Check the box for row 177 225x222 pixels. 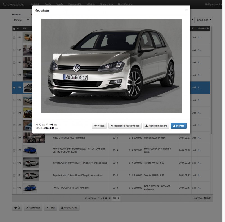[14, 100]
